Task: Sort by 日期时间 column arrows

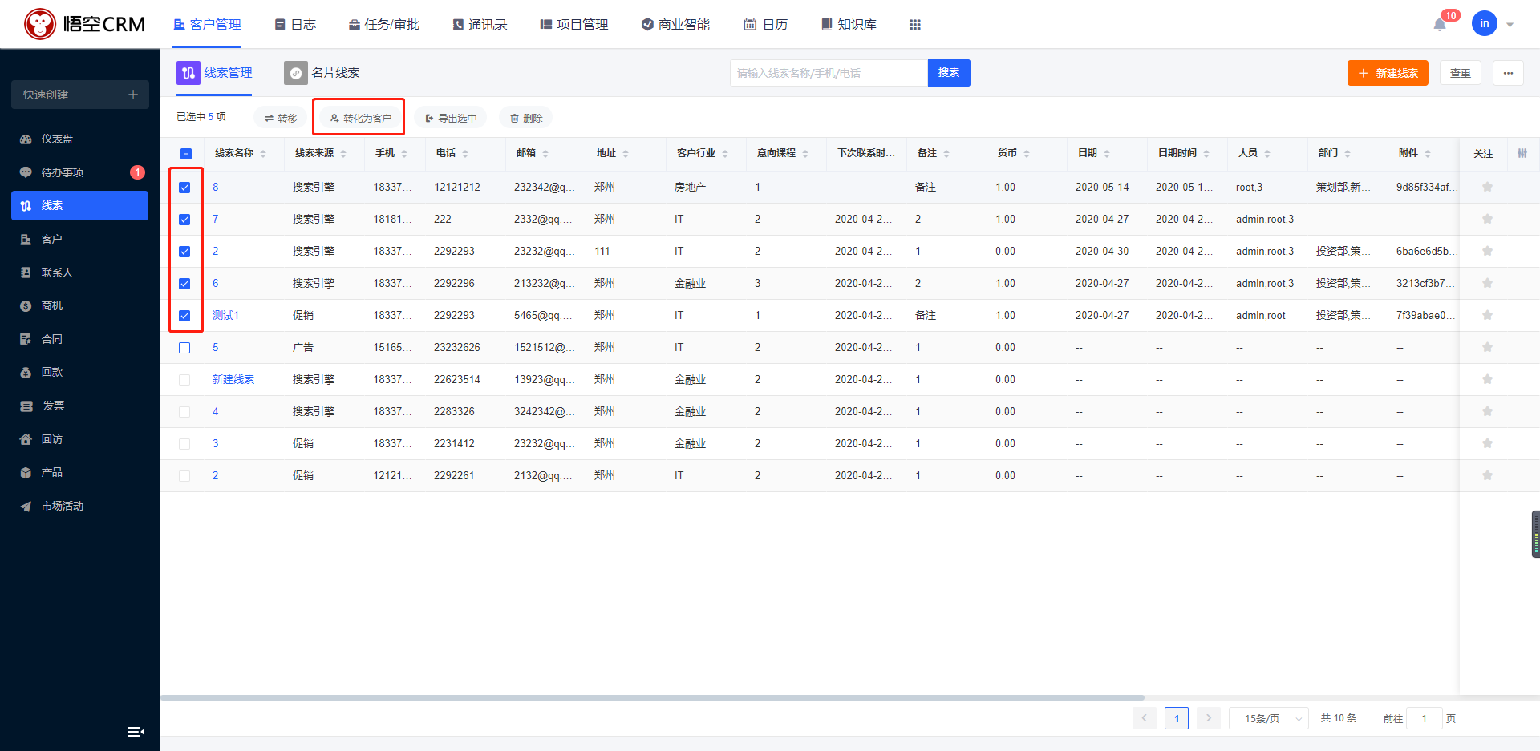Action: pos(1206,153)
